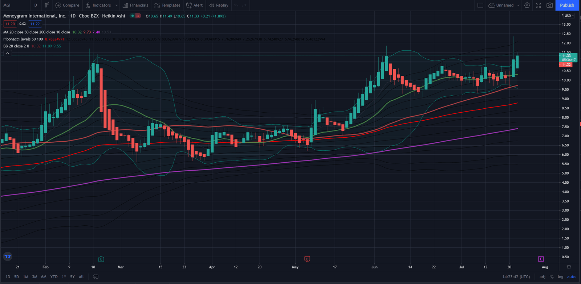Screen dimensions: 581x284
Task: Set range to YTD
Action: pos(54,277)
